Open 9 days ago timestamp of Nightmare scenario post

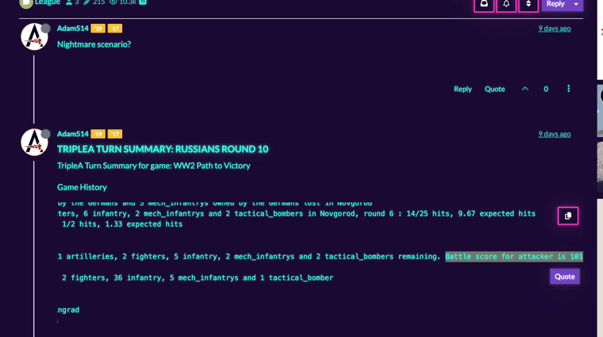tap(554, 29)
